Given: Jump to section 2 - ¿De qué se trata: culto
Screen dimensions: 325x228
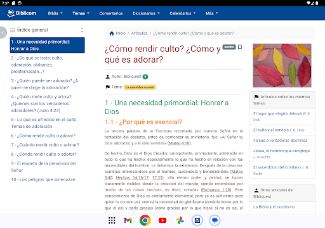Looking at the screenshot, I should (37, 65).
